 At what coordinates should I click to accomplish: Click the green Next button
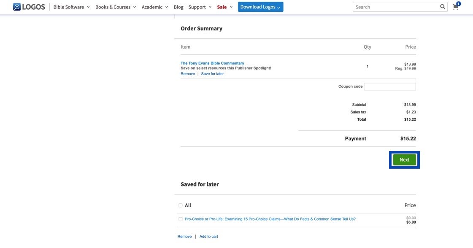tap(404, 160)
